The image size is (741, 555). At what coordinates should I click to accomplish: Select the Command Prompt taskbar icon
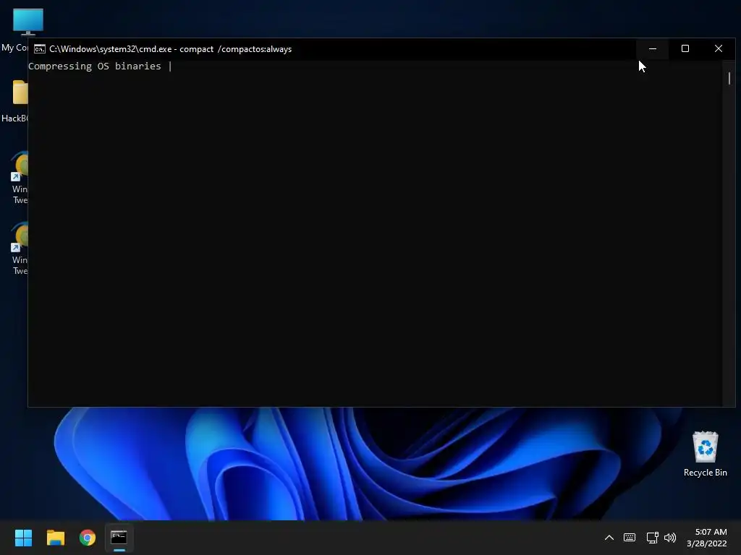click(119, 537)
